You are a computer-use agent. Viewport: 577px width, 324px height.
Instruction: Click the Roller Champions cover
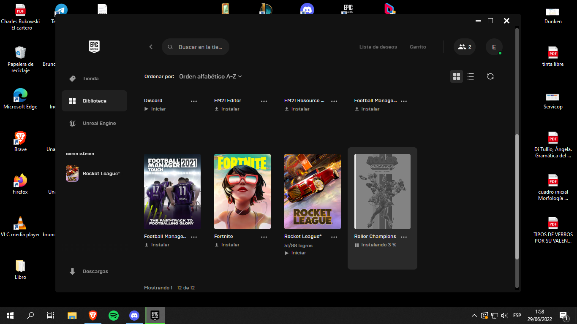382,192
